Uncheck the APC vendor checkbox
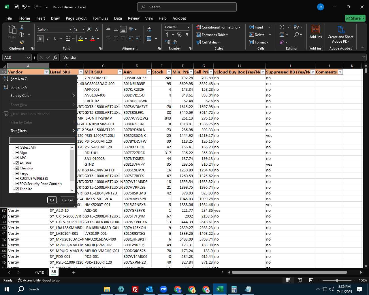 [x=17, y=158]
